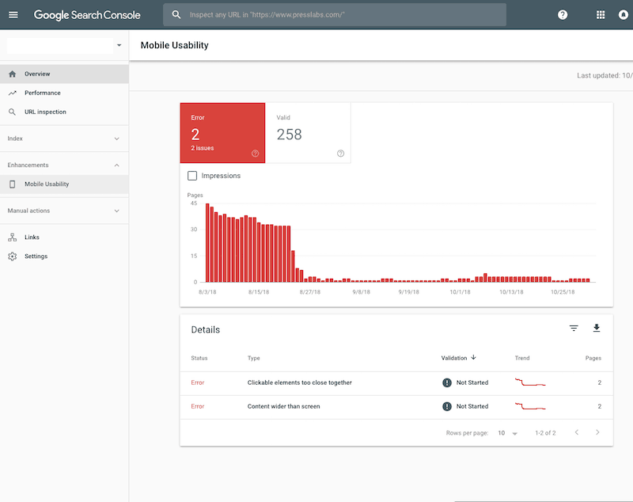
Task: Go to the previous page of results
Action: click(x=577, y=432)
